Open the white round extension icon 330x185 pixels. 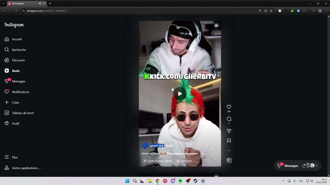[280, 11]
